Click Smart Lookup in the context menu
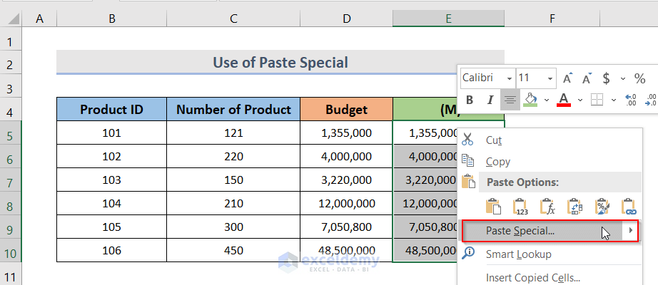Viewport: 658px width, 285px height. (518, 254)
